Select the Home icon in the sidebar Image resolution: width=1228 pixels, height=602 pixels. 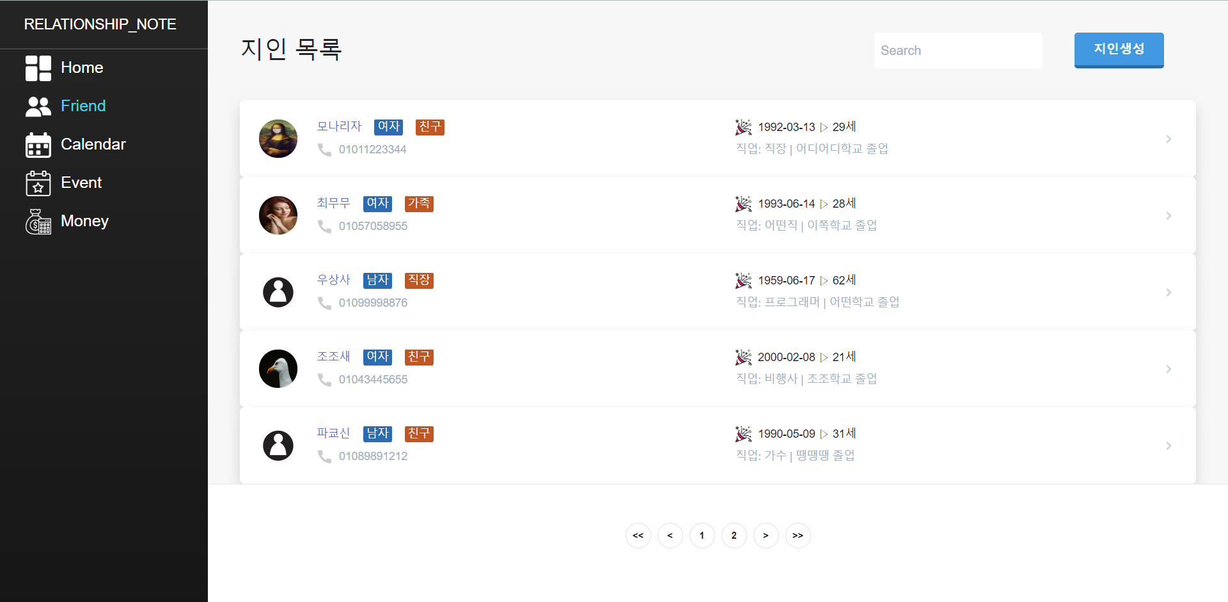pos(38,68)
